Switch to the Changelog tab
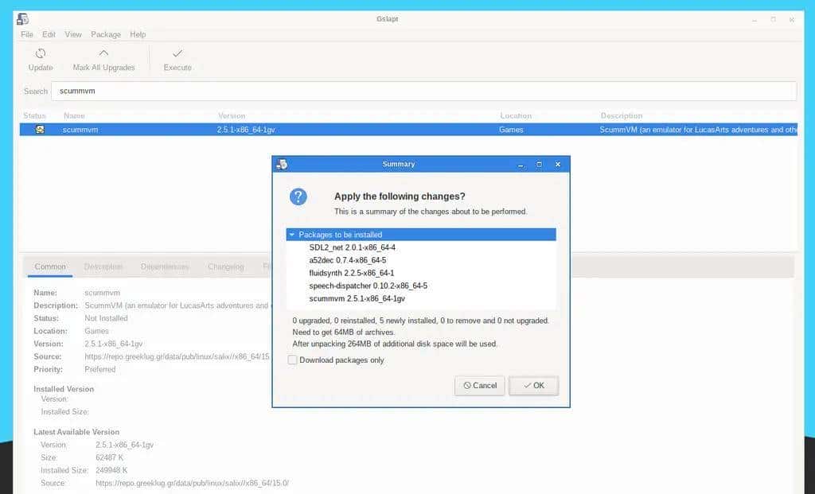Screen dimensions: 815x494 pos(225,266)
